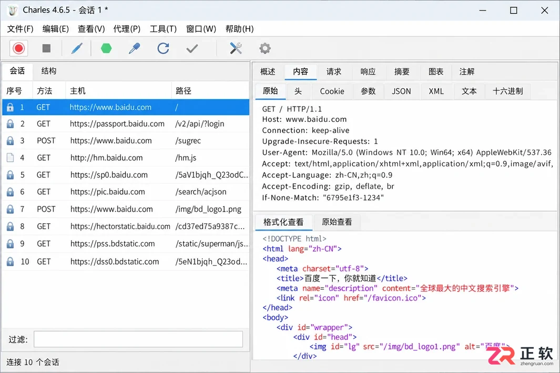Switch to 十六进制 hex tab

click(508, 91)
